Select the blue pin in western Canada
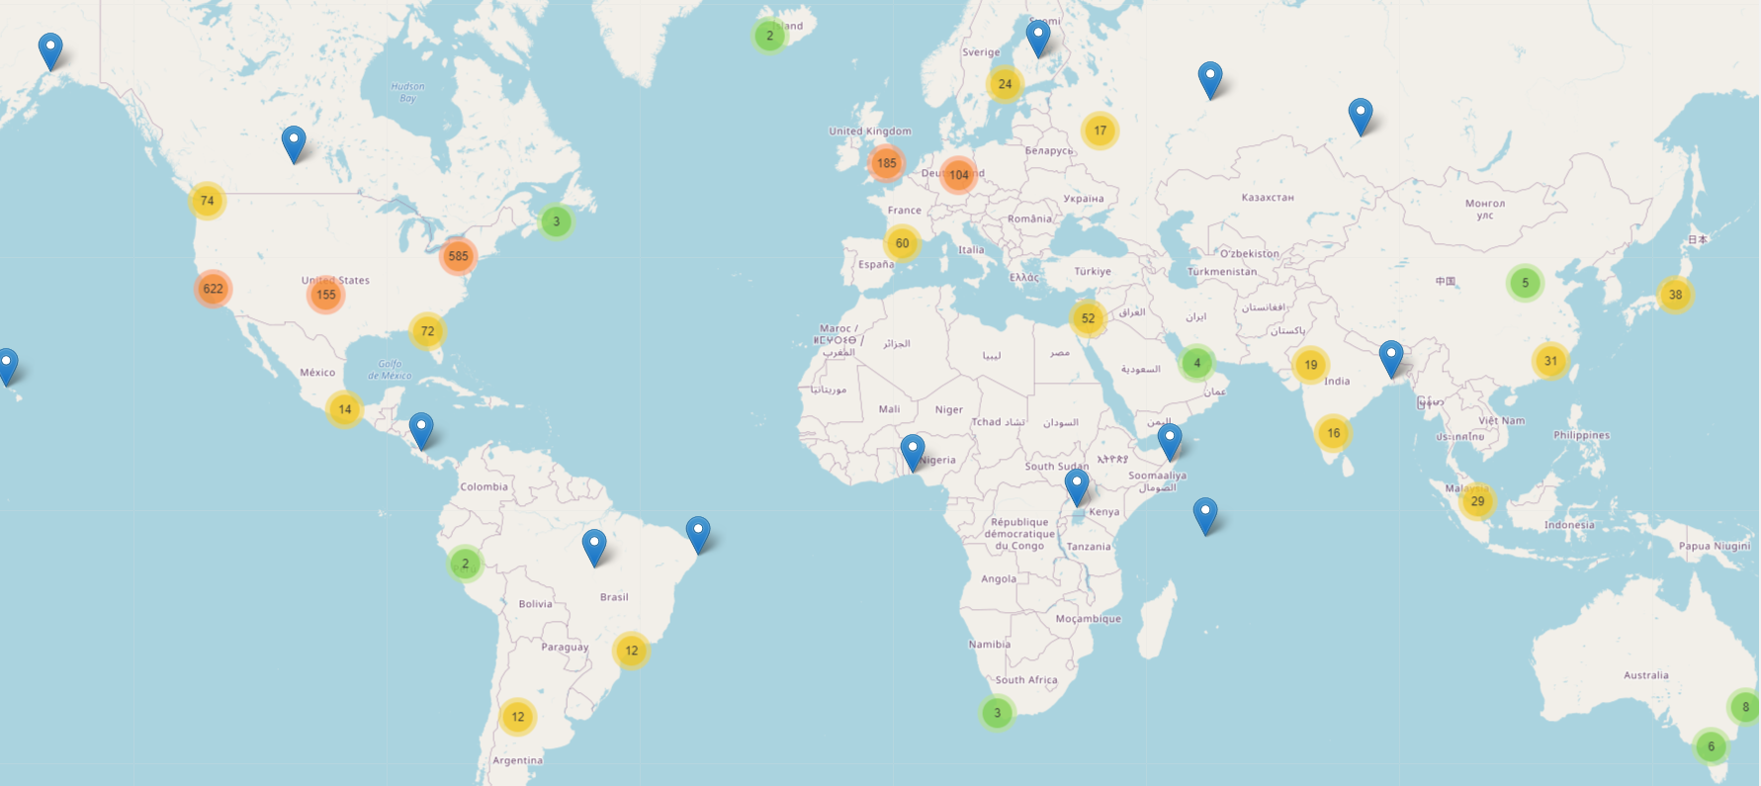 coord(294,142)
